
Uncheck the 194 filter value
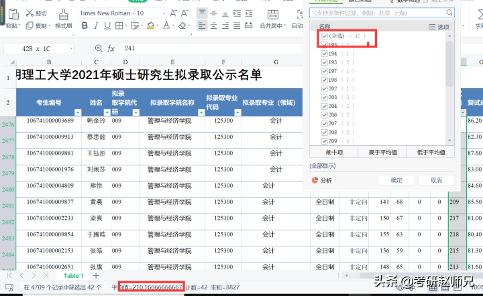324,54
